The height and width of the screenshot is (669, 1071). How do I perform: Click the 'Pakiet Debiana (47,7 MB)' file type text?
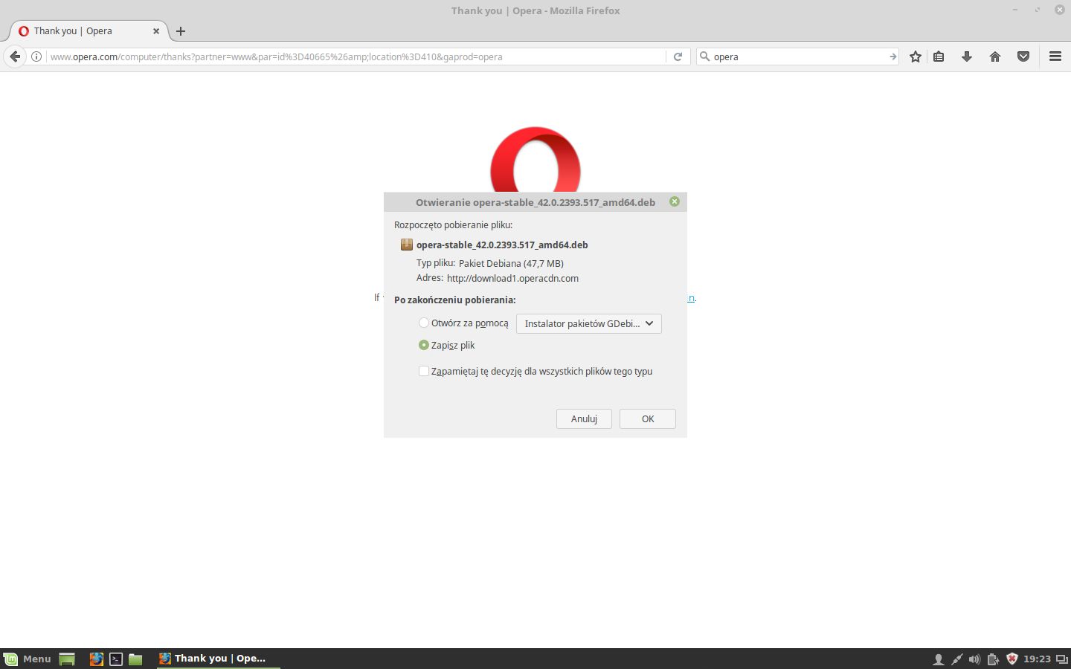click(x=511, y=263)
